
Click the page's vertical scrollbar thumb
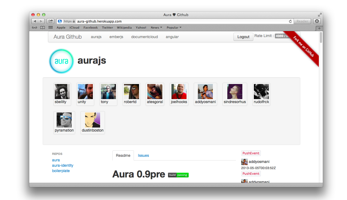321,37
